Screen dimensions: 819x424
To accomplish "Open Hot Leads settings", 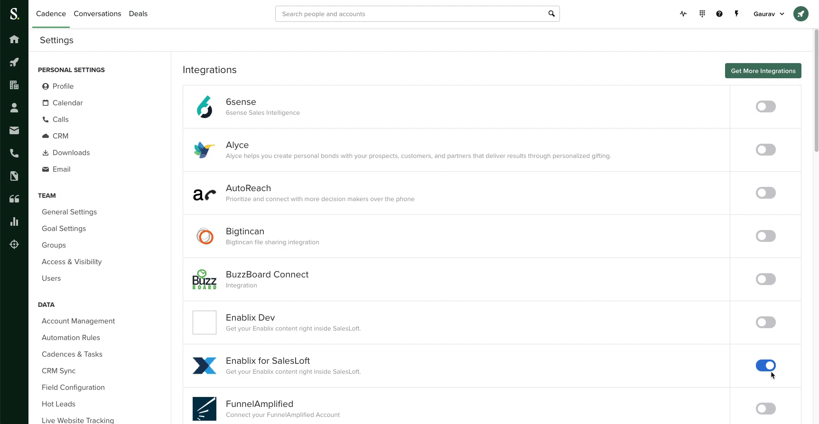I will (58, 404).
